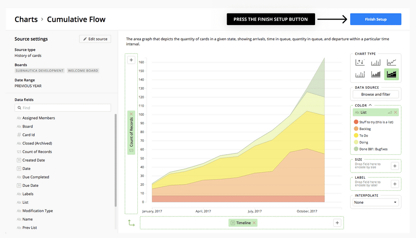The image size is (416, 238).
Task: Click the calendar icon in the Timeline pill
Action: click(x=233, y=223)
